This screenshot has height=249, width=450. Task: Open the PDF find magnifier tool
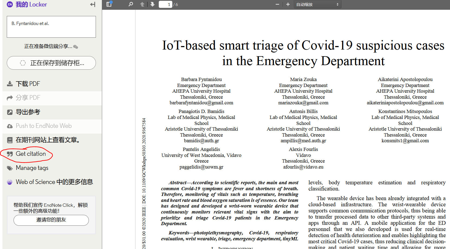click(131, 4)
